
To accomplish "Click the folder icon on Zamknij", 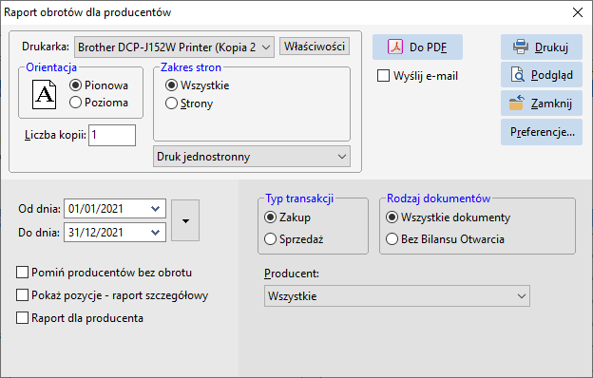I will click(516, 103).
